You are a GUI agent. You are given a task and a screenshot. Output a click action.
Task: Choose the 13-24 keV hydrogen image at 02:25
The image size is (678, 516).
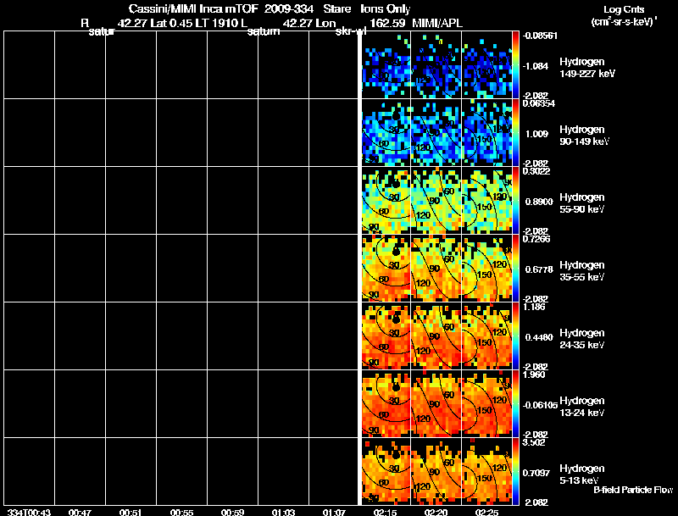pos(486,403)
